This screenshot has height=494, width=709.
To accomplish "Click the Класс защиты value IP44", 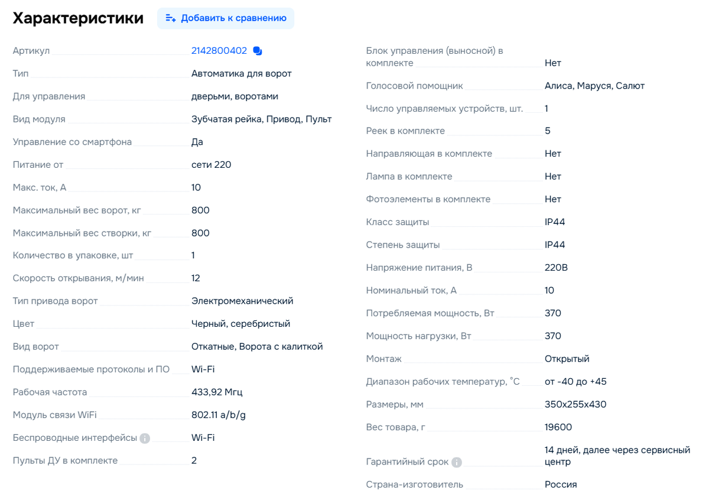I will click(x=554, y=222).
